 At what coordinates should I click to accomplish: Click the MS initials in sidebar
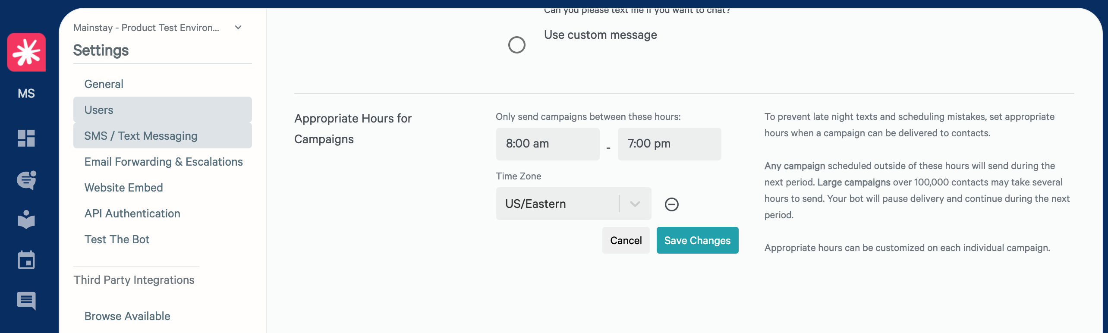pos(26,94)
